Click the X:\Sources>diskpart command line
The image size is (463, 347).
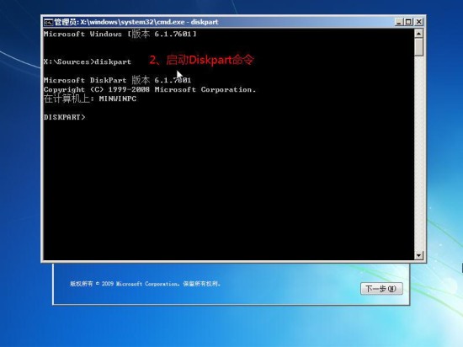[88, 61]
